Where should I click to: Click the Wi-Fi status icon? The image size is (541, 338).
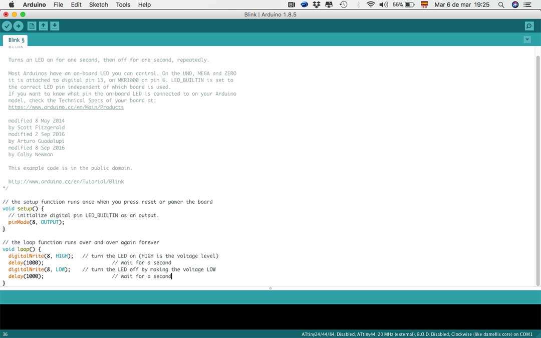click(x=371, y=5)
